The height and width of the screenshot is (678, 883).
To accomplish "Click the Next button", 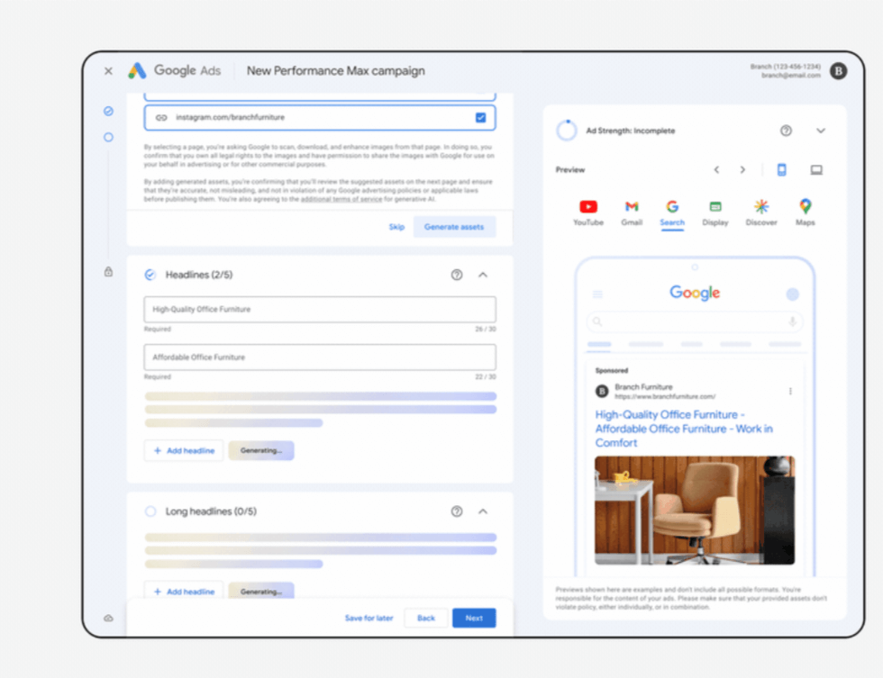I will click(x=474, y=618).
